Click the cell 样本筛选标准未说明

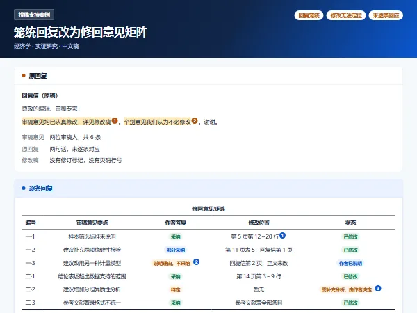click(x=92, y=236)
